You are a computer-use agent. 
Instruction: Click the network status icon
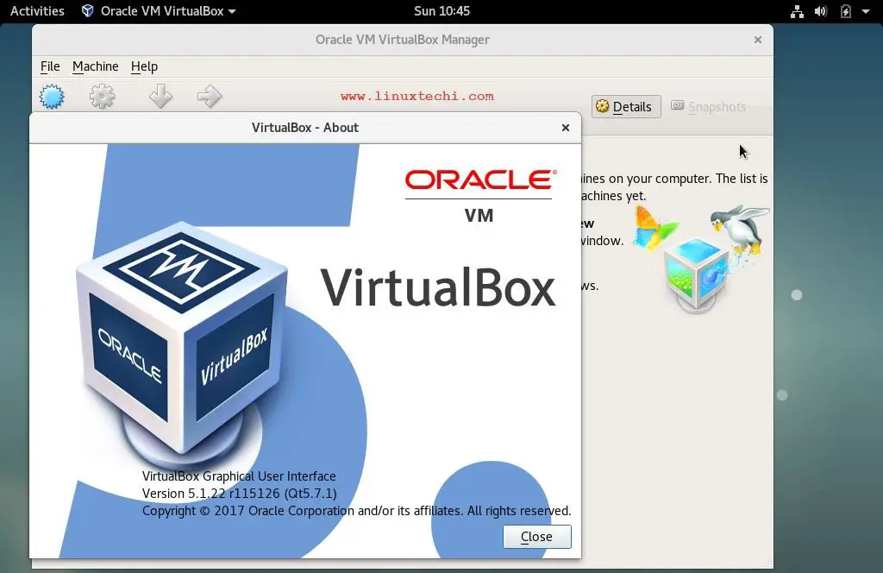(797, 11)
